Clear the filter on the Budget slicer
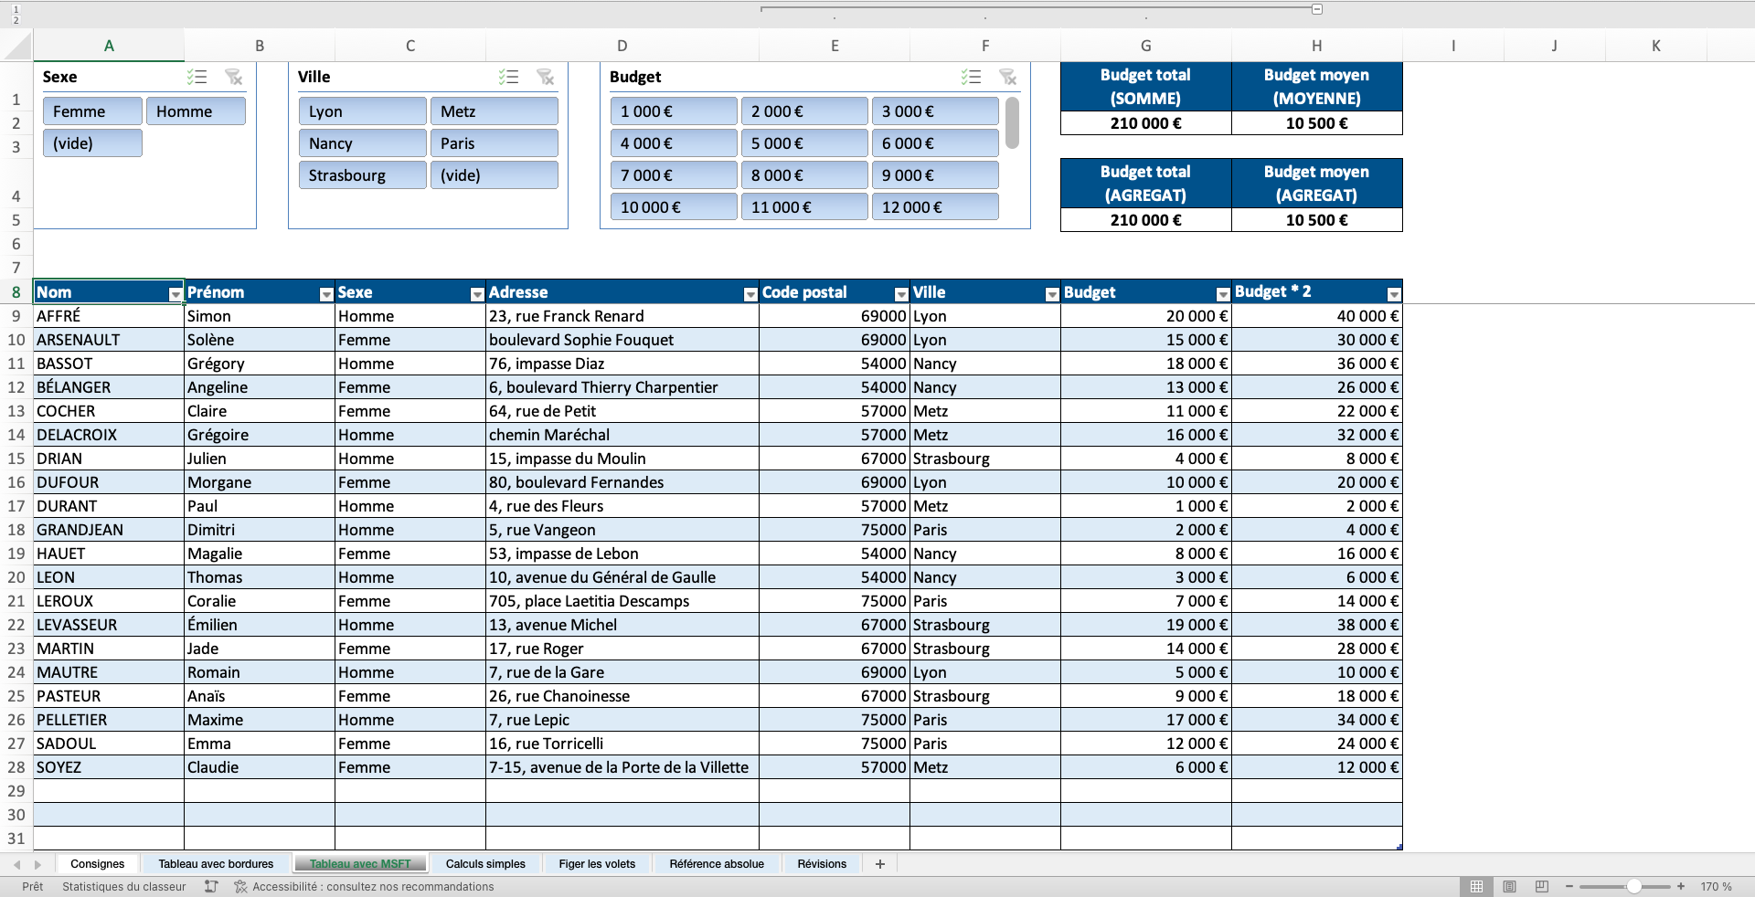1755x897 pixels. pyautogui.click(x=1008, y=78)
